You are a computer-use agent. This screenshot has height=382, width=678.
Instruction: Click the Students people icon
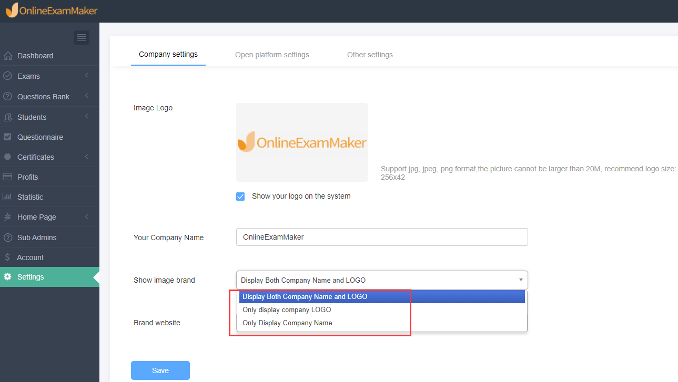[x=7, y=117]
